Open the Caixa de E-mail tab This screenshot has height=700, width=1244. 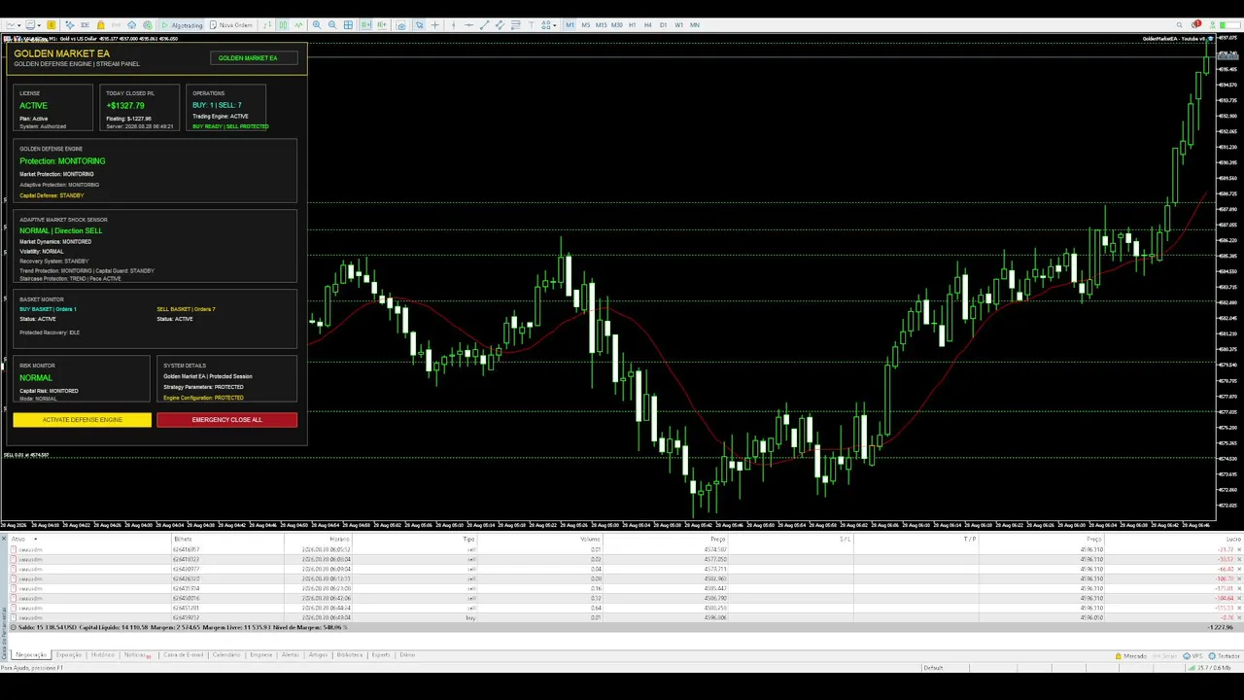[x=183, y=654]
